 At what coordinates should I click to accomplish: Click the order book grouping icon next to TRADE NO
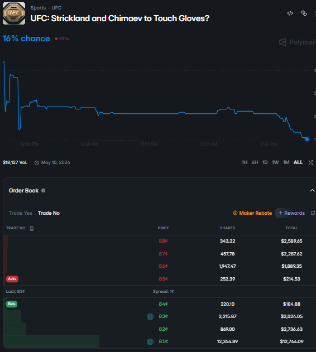point(31,229)
